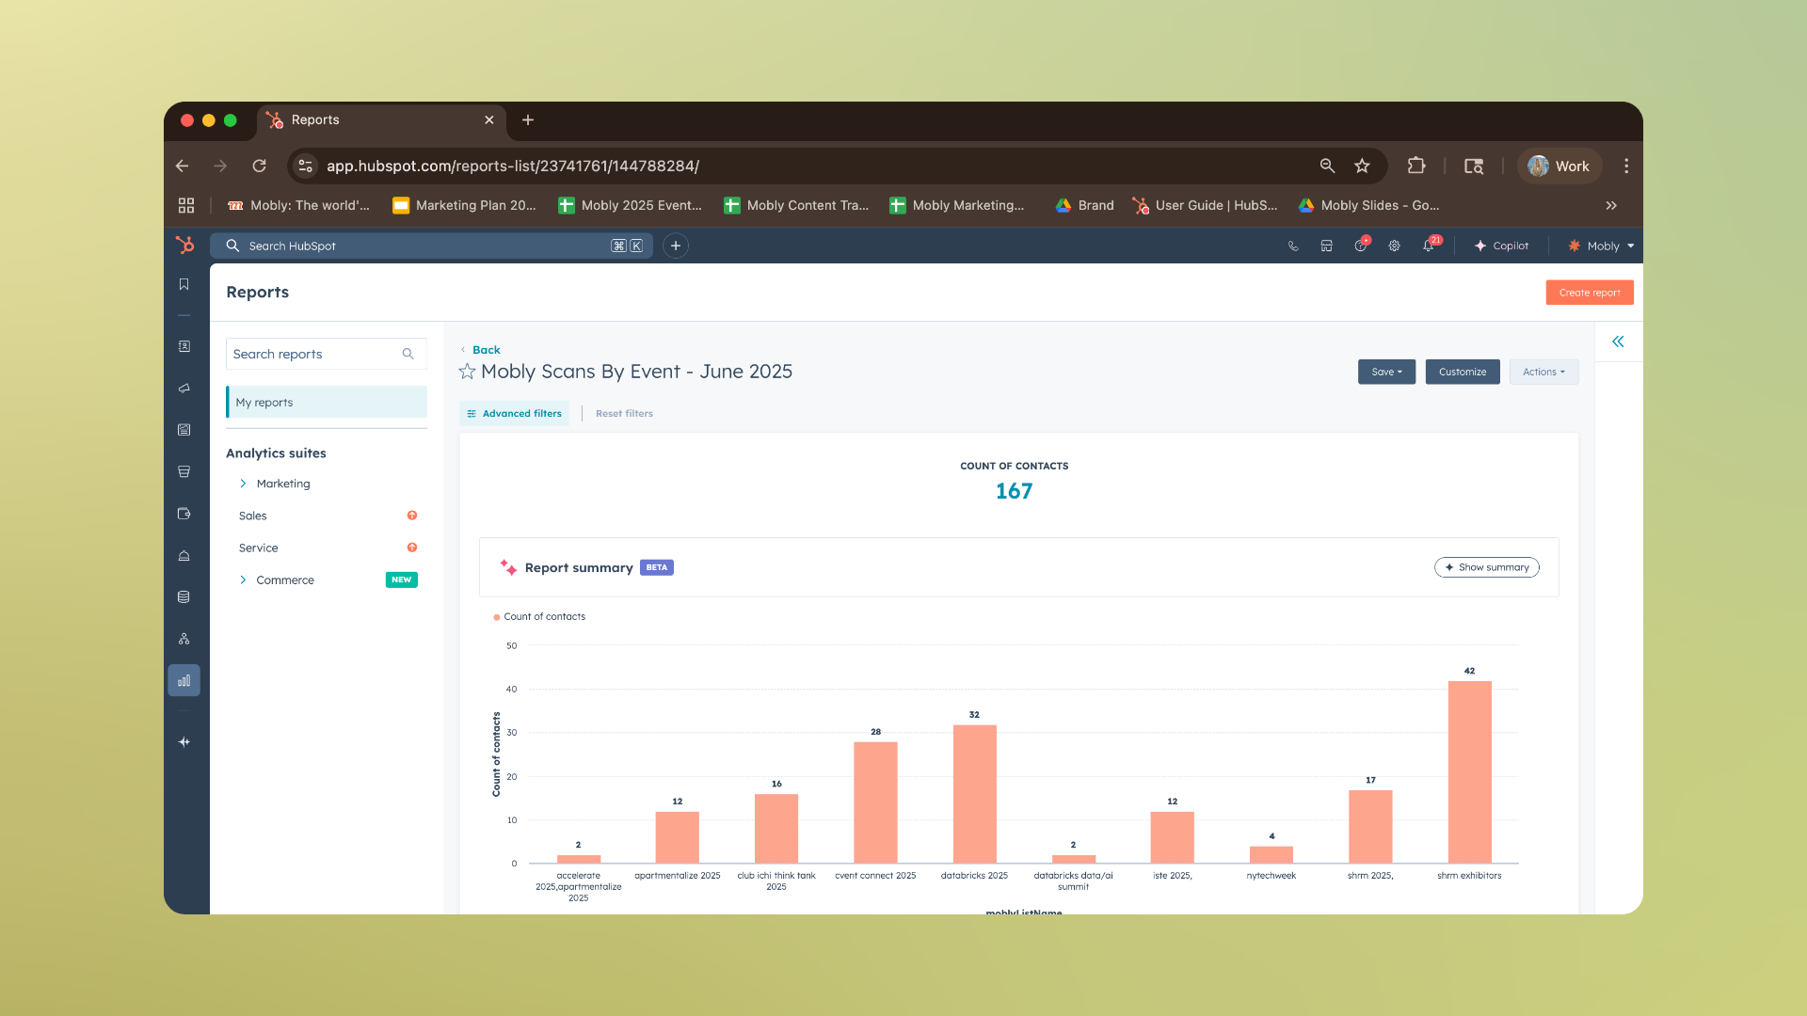Open the Breeze AI sparkle icon at sidebar bottom

[x=184, y=741]
